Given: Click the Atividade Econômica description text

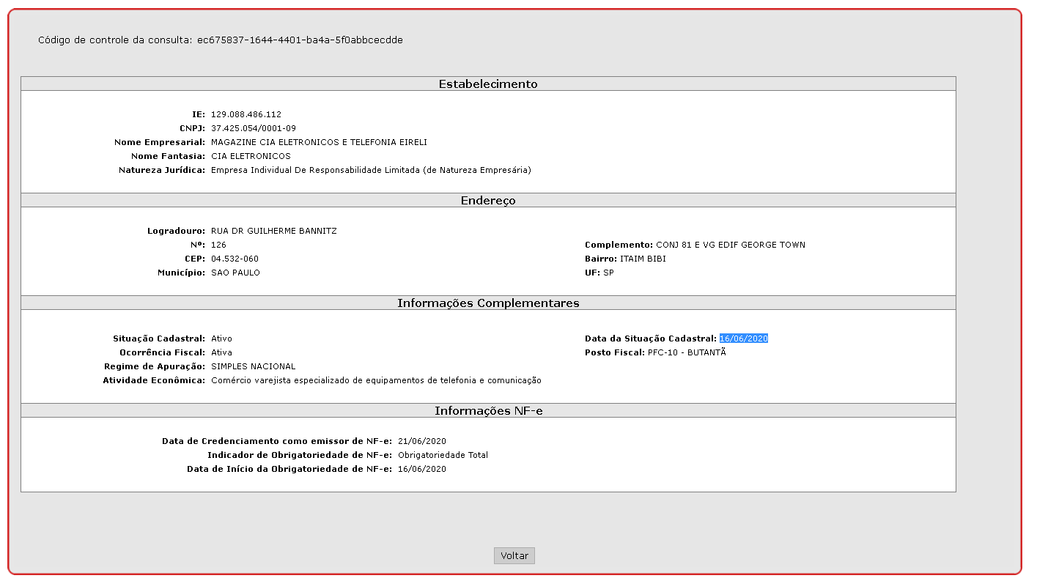Looking at the screenshot, I should pos(376,380).
